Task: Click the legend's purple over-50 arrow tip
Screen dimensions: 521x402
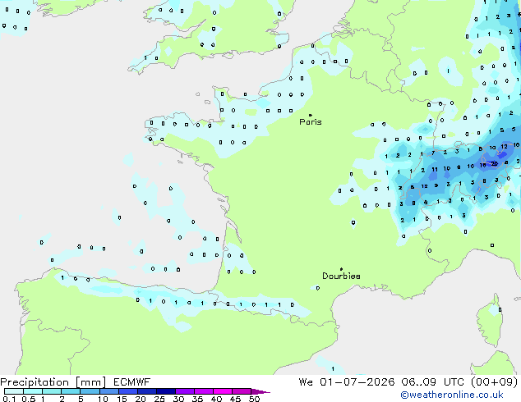Action: coord(260,391)
